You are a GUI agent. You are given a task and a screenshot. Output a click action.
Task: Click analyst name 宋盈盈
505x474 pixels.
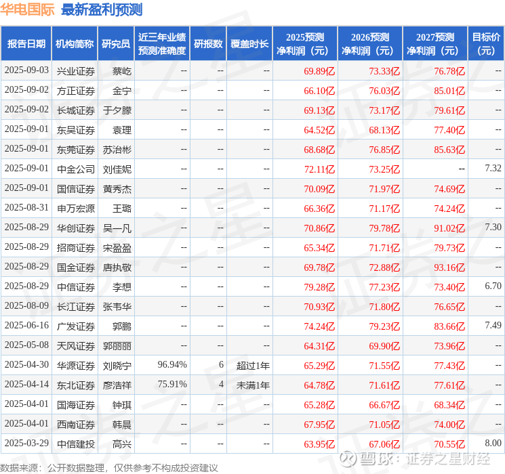point(117,248)
